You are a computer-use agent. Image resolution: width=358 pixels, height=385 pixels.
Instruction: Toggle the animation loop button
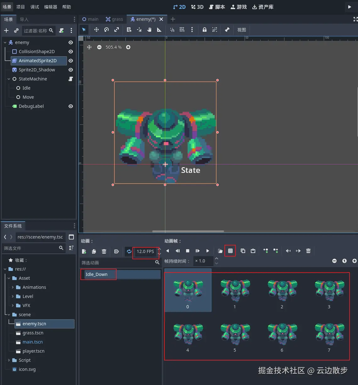[x=129, y=251]
